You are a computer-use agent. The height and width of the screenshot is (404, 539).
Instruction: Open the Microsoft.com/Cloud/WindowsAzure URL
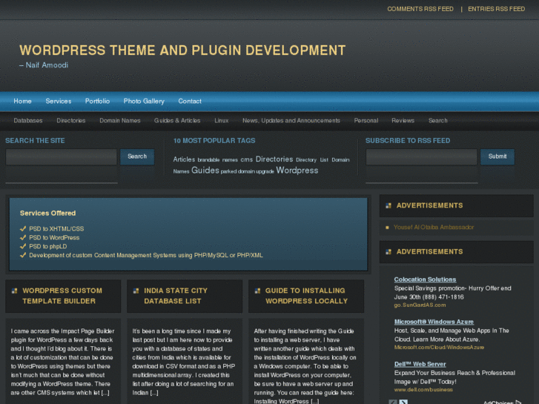[439, 347]
